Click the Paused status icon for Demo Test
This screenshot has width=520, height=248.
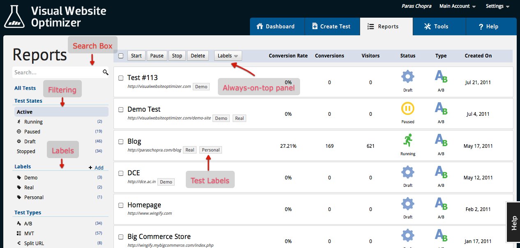pyautogui.click(x=407, y=108)
